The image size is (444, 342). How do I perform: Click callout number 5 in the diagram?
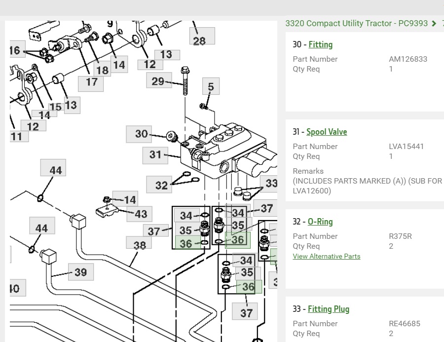[211, 87]
